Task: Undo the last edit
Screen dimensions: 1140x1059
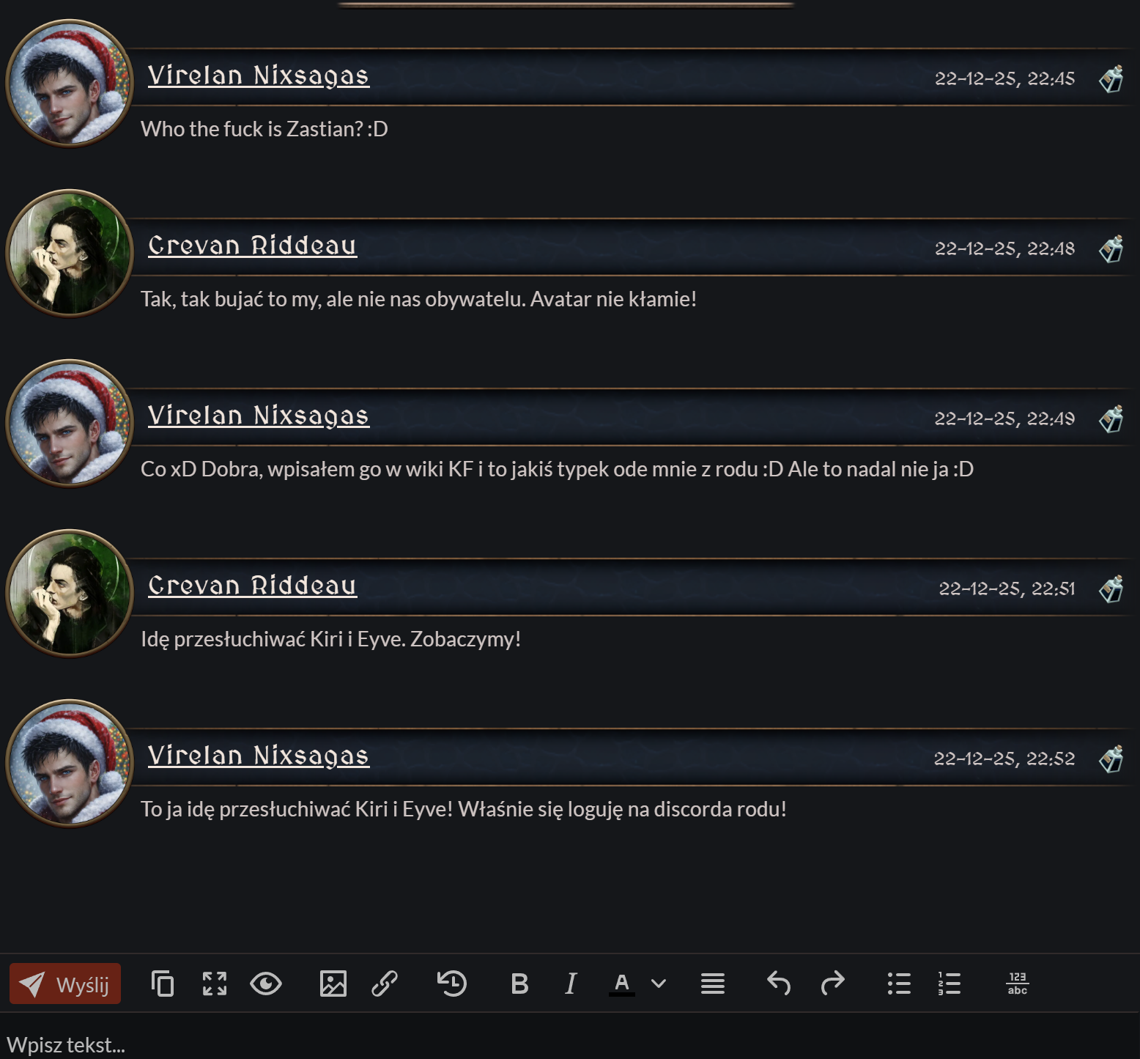Action: [x=779, y=984]
